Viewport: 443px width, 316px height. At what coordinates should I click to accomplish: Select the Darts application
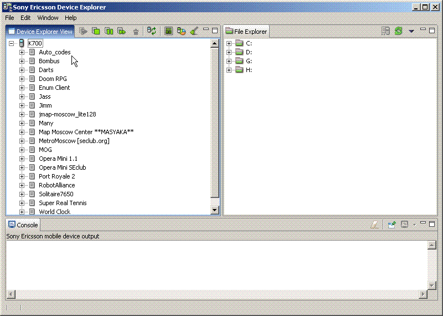46,70
